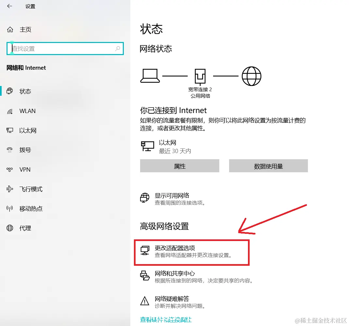The image size is (349, 326).
Task: Click the globe icon in network diagram
Action: point(251,76)
